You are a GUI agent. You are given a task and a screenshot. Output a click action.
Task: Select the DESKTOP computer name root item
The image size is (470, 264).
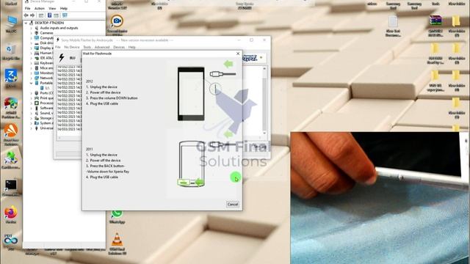[x=49, y=23]
